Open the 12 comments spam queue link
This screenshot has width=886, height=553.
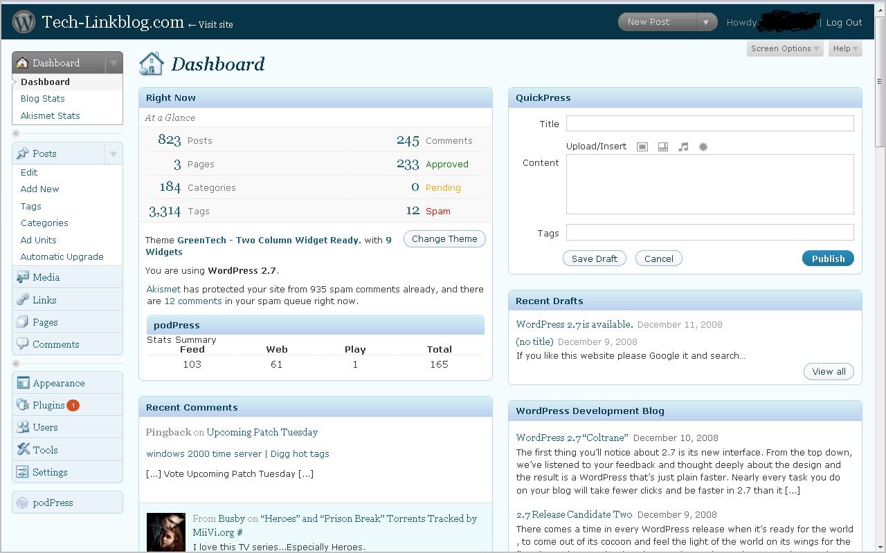[x=193, y=301]
